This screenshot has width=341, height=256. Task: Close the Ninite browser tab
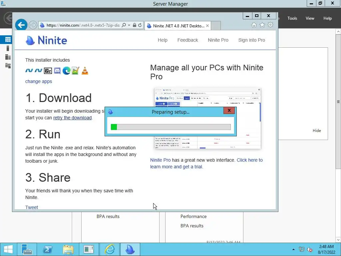[x=207, y=26]
